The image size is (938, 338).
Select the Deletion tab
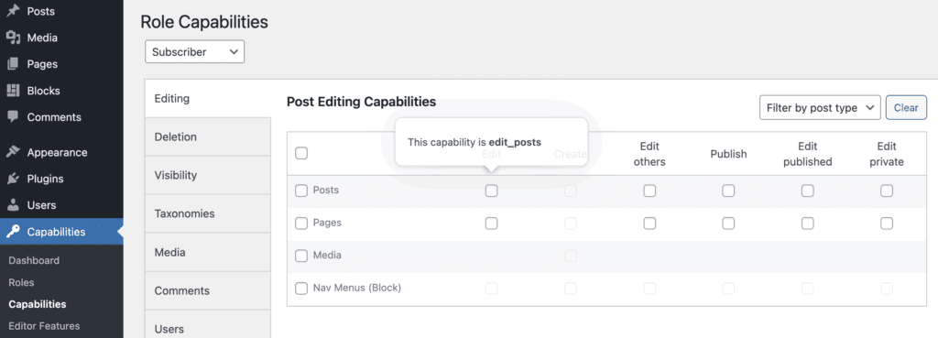[x=208, y=137]
